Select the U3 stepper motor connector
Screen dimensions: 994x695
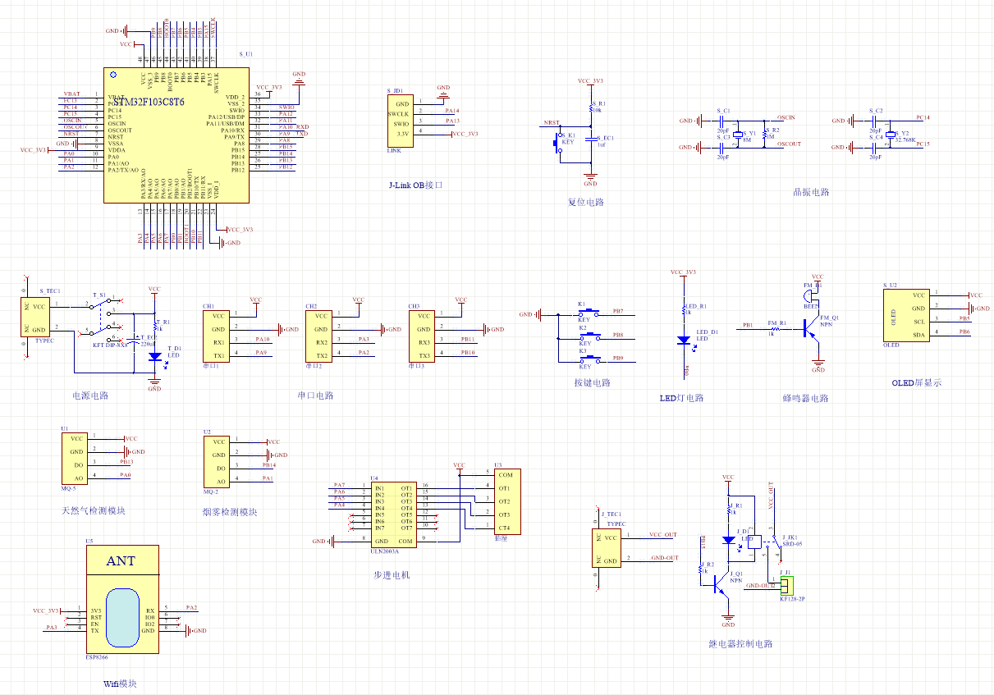[x=506, y=501]
